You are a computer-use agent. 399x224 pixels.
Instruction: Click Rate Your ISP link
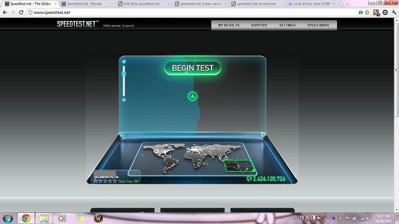click(129, 181)
